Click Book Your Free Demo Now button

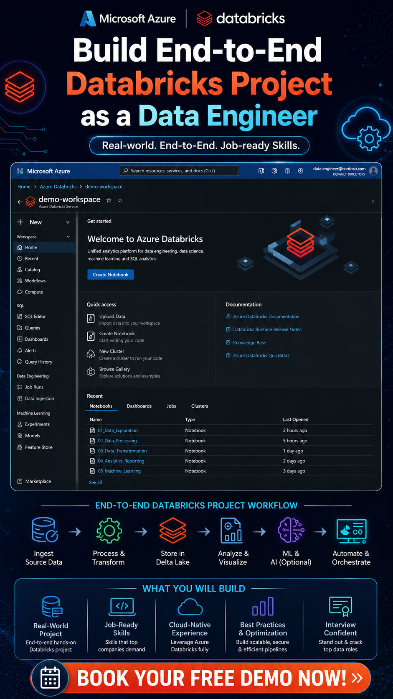pyautogui.click(x=201, y=678)
